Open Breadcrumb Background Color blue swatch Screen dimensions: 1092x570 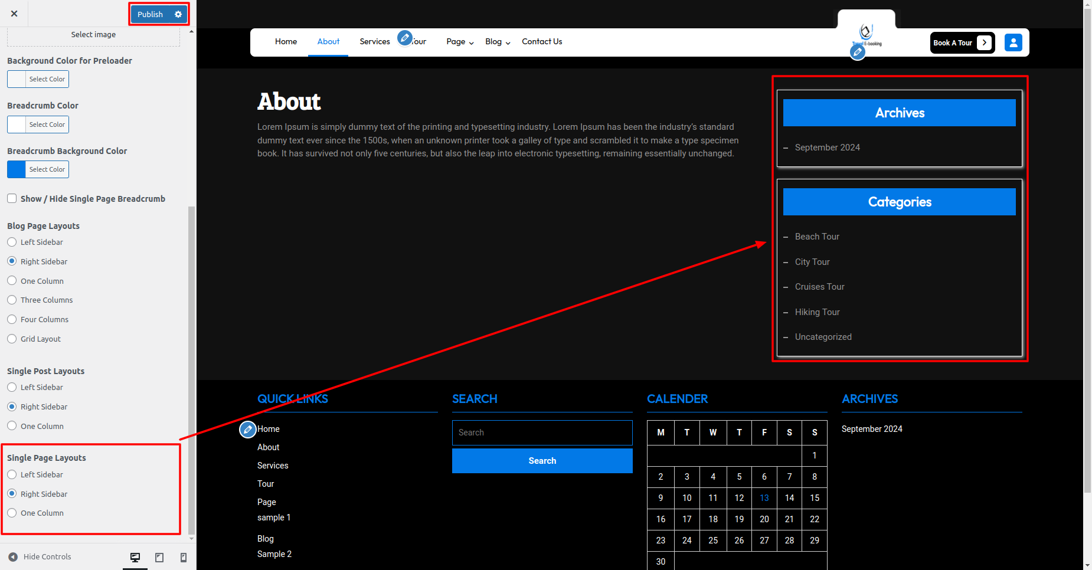(x=17, y=169)
